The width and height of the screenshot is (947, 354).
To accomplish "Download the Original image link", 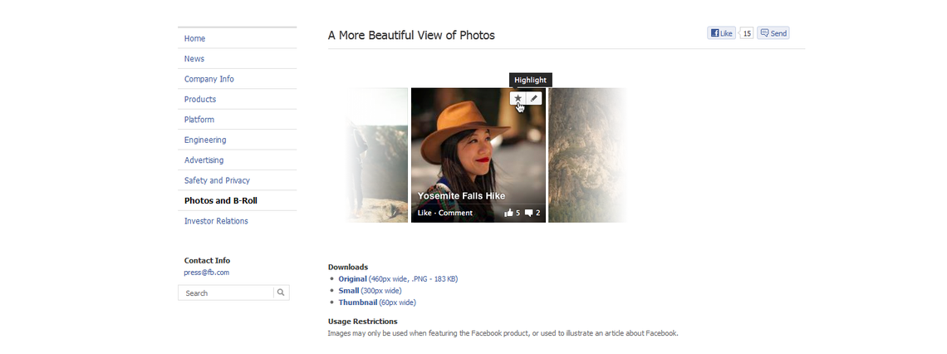I will coord(352,279).
